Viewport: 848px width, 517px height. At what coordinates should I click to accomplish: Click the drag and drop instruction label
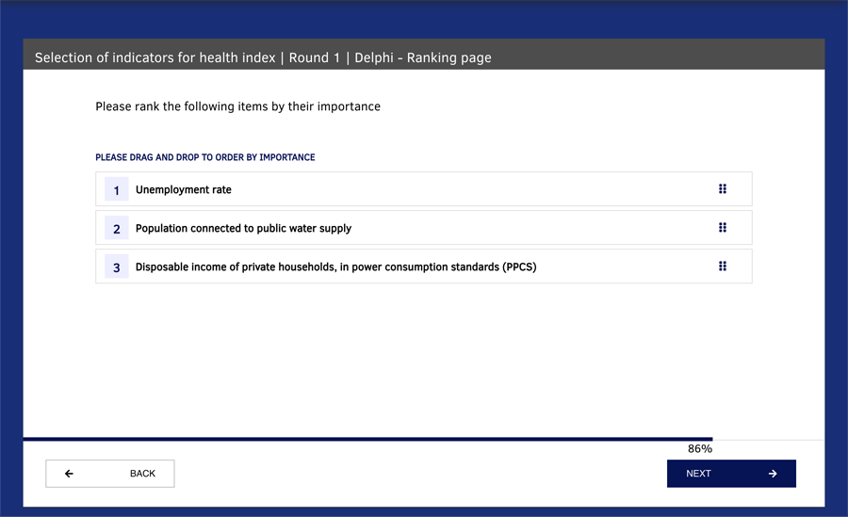[205, 157]
